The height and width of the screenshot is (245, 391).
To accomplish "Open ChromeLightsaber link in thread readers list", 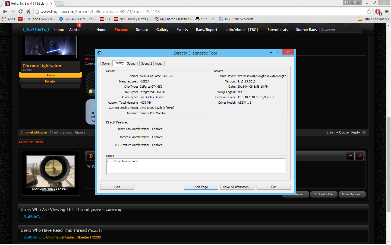I will coord(61,237).
